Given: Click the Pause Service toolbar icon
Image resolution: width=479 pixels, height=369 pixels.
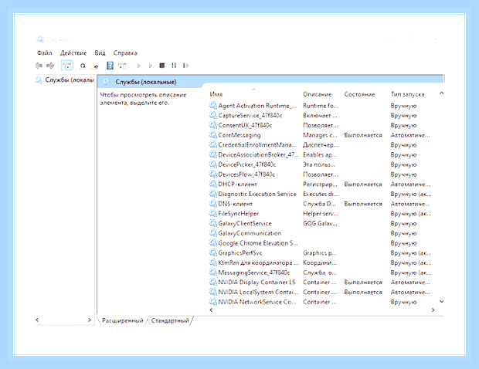Looking at the screenshot, I should pos(174,66).
